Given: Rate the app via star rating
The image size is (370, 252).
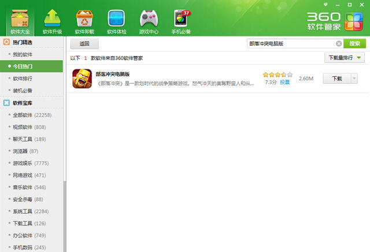Looking at the screenshot, I should (277, 75).
